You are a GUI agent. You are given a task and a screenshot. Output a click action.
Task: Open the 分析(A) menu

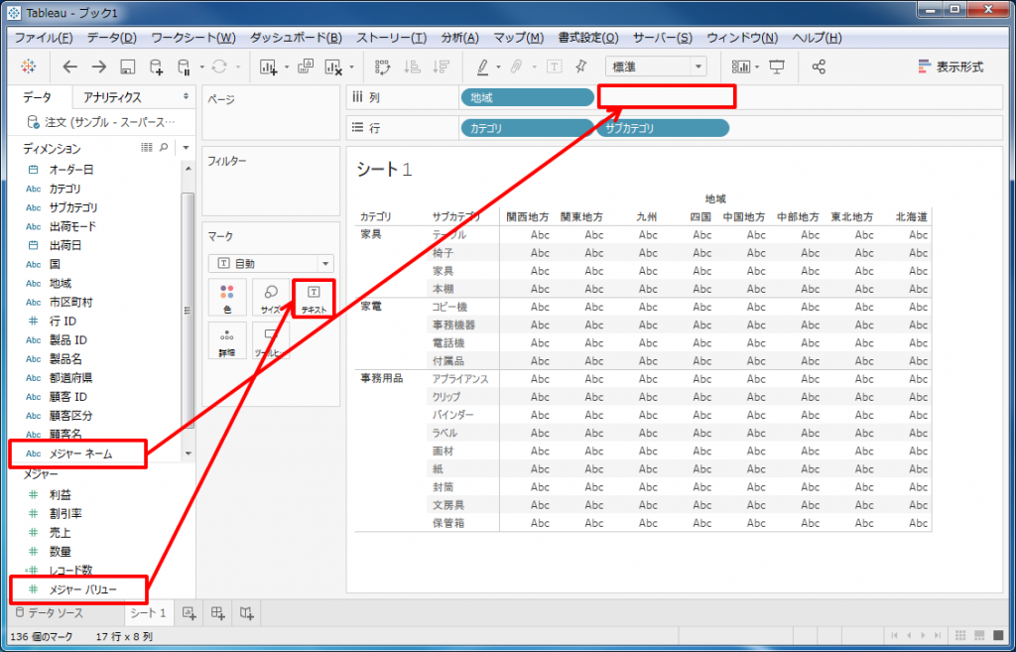pos(458,38)
